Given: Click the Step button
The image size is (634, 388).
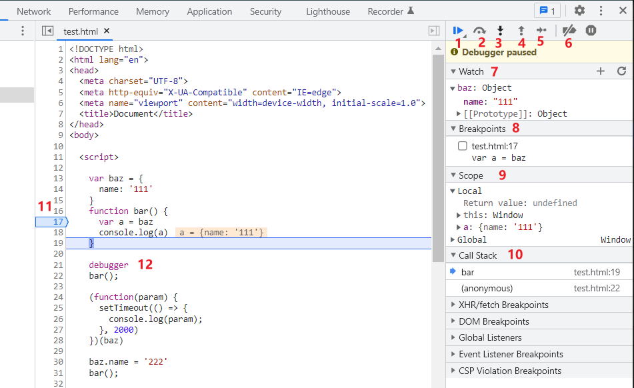Looking at the screenshot, I should (541, 30).
